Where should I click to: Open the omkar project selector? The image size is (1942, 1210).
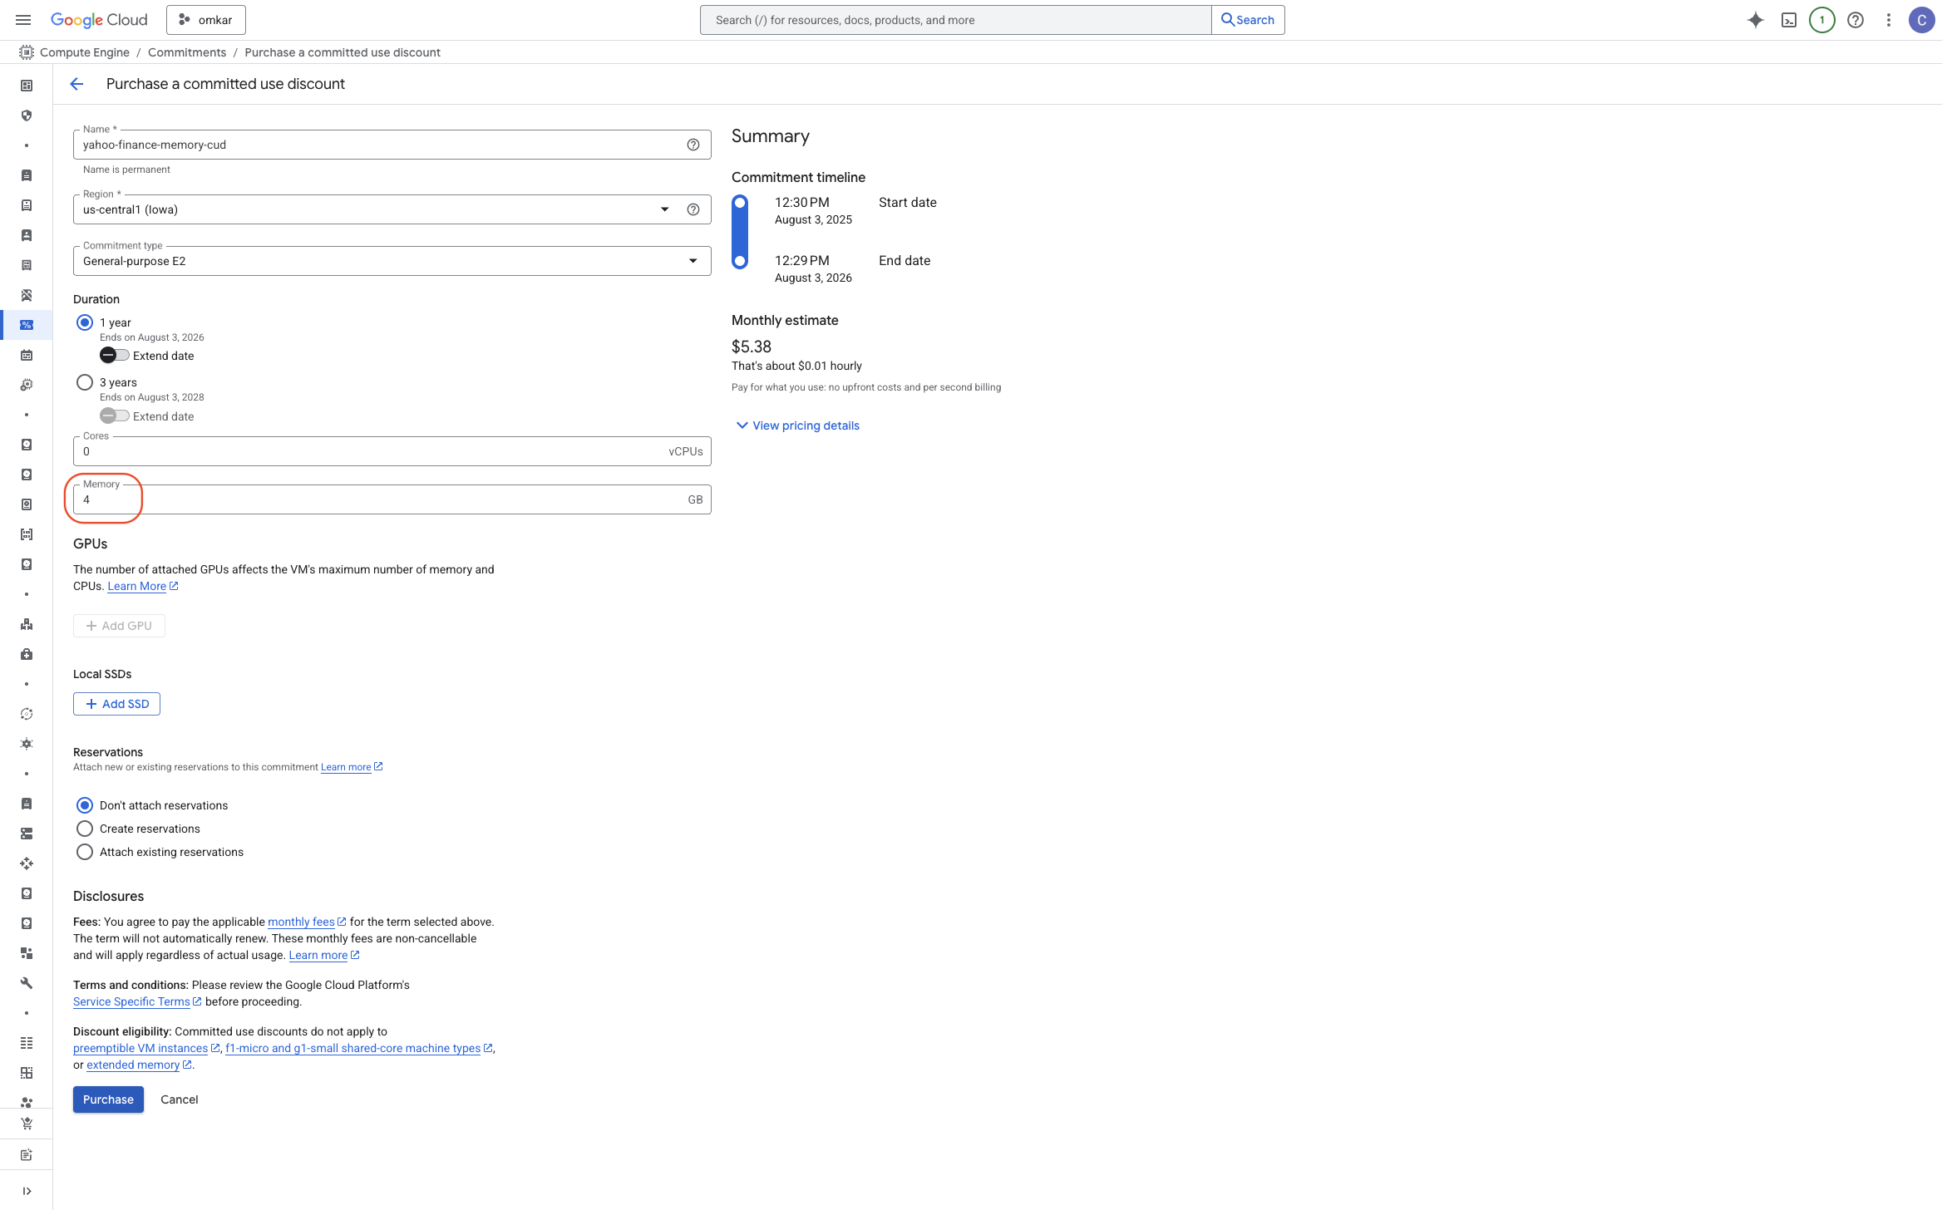[205, 20]
